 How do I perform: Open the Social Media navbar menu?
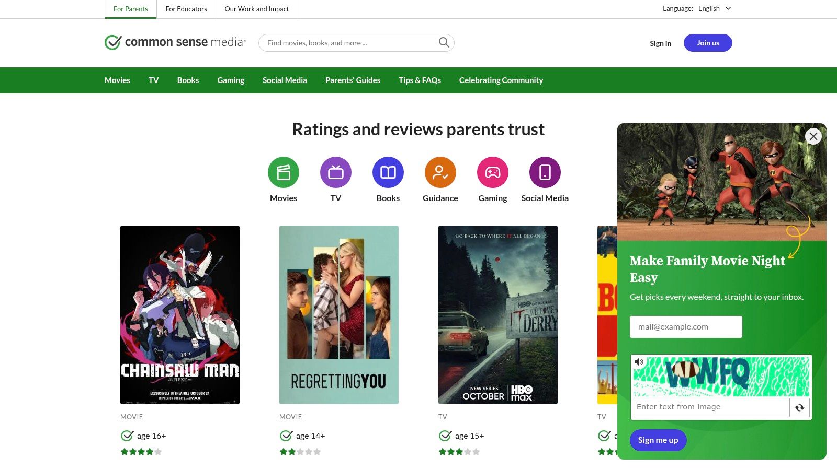(285, 80)
